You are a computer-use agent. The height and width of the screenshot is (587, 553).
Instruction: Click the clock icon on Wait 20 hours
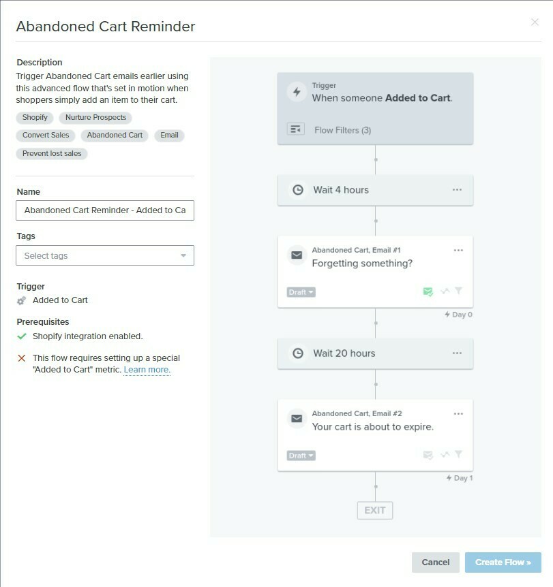298,353
